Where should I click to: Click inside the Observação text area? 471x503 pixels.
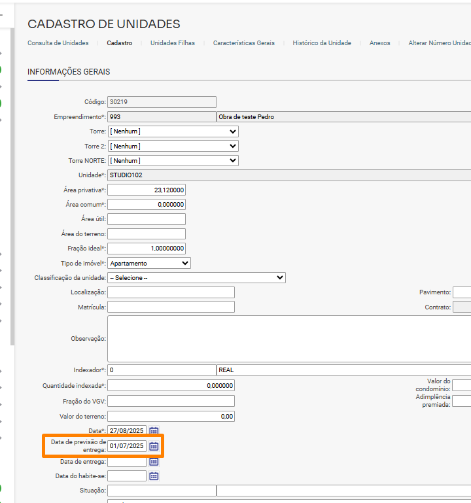(x=289, y=339)
